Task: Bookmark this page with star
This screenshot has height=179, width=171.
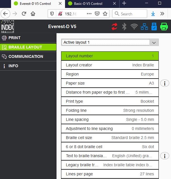Action: [105, 14]
